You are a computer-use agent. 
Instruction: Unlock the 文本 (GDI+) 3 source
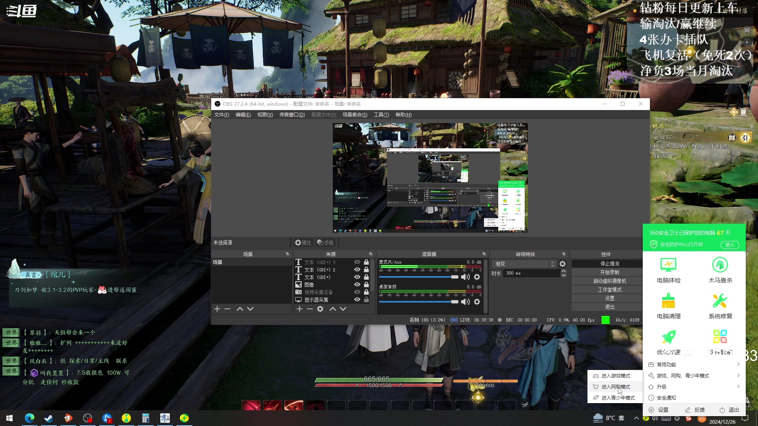366,262
